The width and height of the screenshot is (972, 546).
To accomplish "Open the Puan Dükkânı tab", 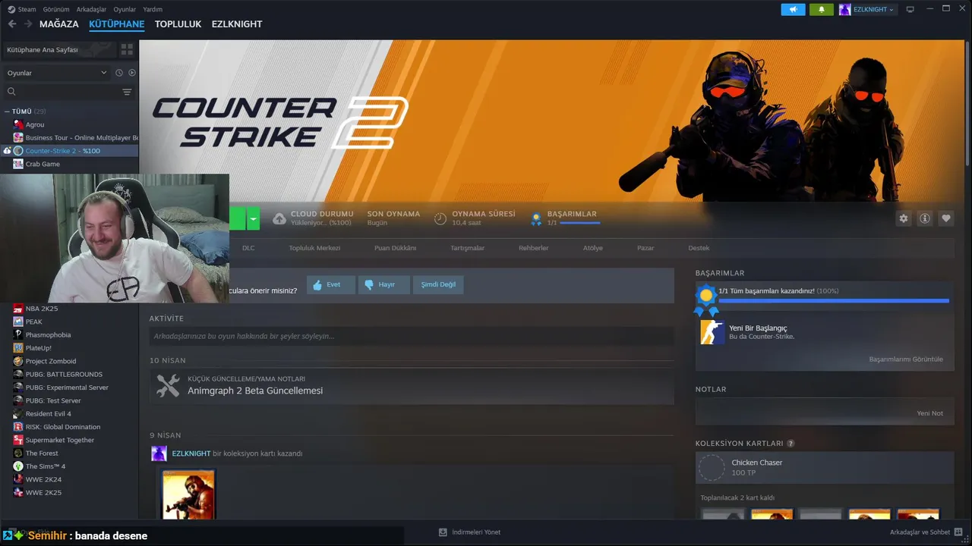I will point(395,248).
